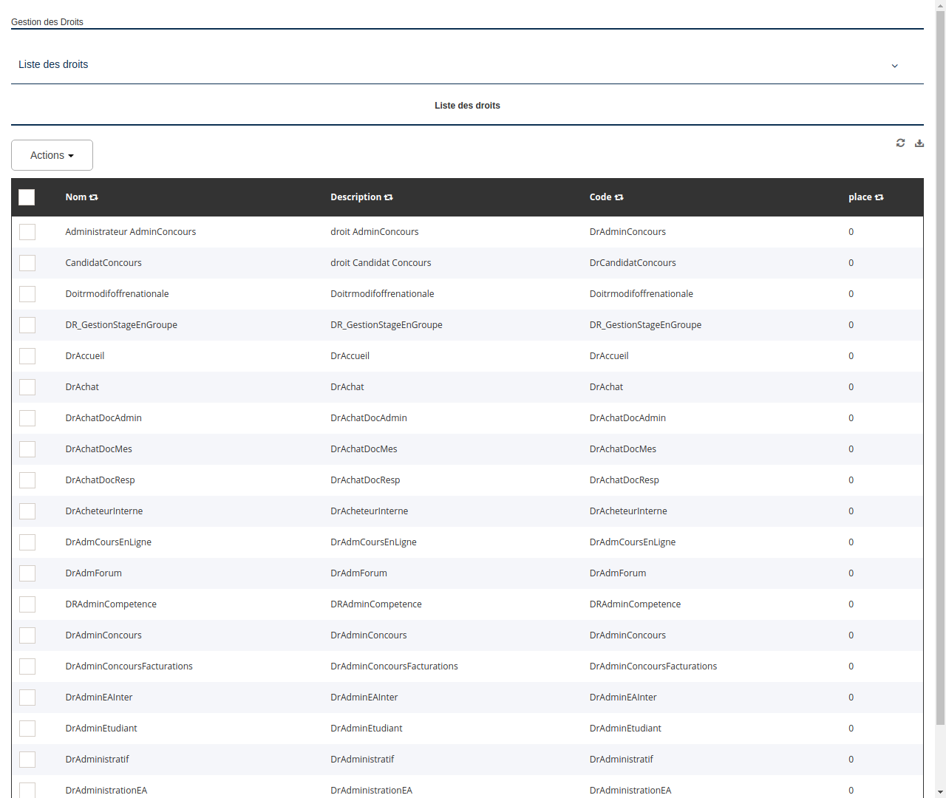Image resolution: width=946 pixels, height=798 pixels.
Task: Sort the table by the Code column icon
Action: 619,197
